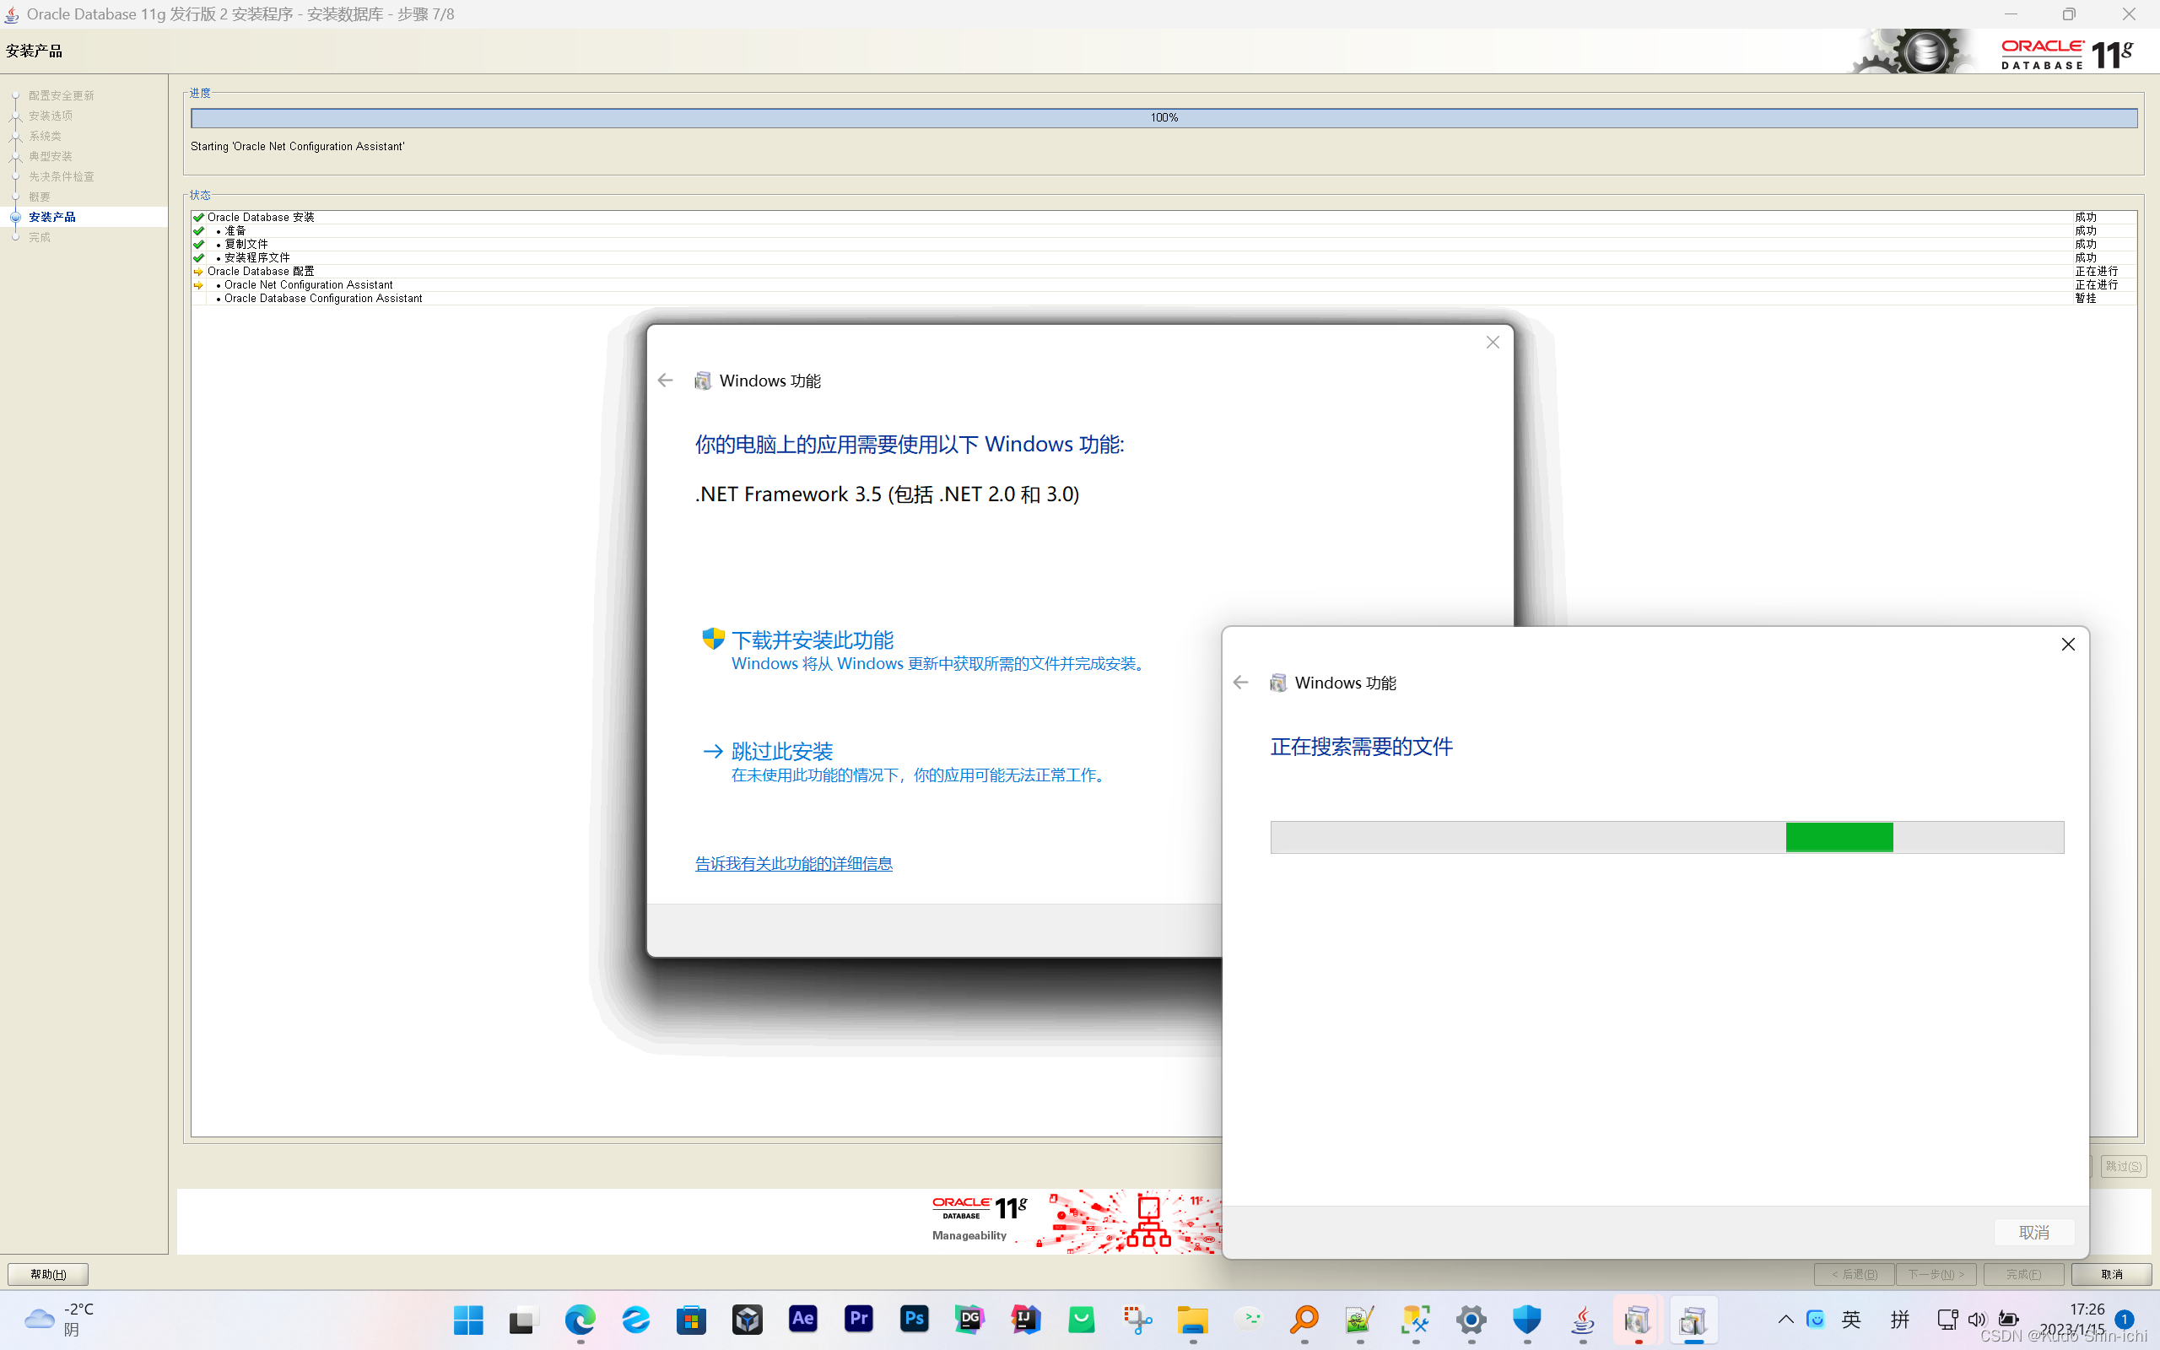Open 告诉我有关此功能的详细信息 link
This screenshot has width=2160, height=1350.
(793, 863)
